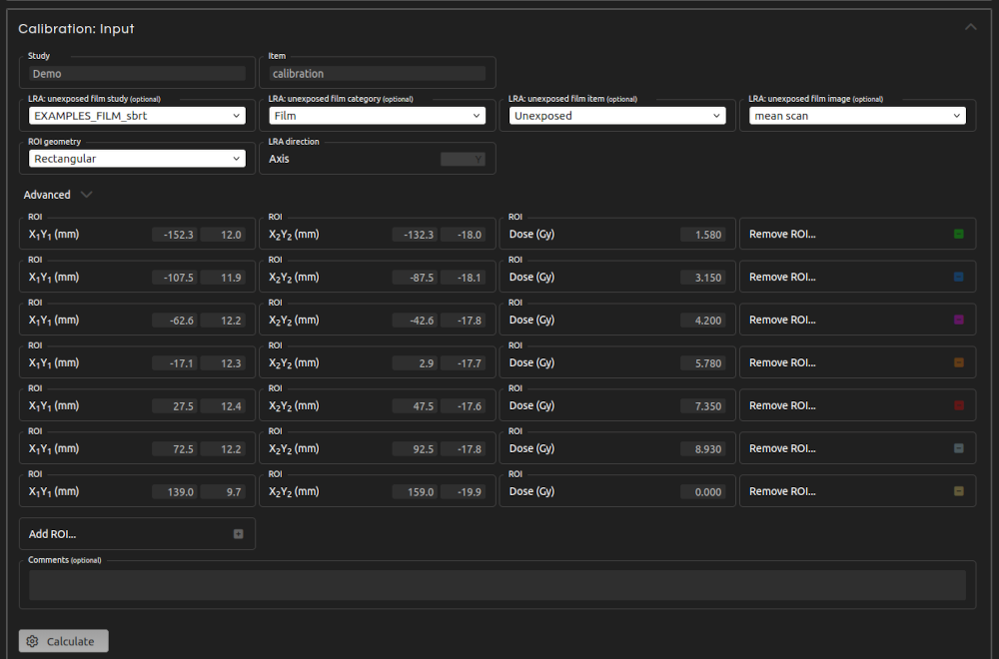The image size is (999, 659).
Task: Collapse the Calibration: Input panel
Action: click(x=970, y=27)
